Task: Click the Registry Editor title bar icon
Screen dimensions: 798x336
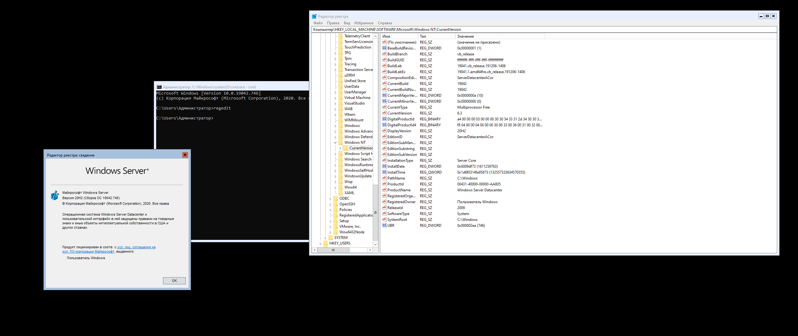Action: pyautogui.click(x=314, y=16)
